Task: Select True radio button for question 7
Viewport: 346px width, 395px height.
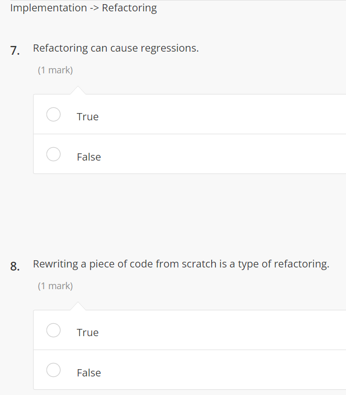Action: 54,114
